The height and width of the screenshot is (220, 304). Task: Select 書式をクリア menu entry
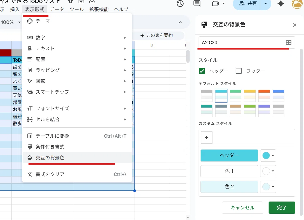click(x=77, y=174)
